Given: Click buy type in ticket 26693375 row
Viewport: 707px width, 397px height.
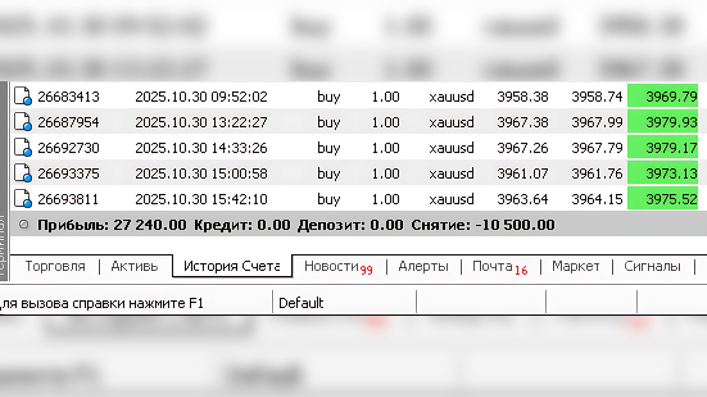Looking at the screenshot, I should coord(329,174).
